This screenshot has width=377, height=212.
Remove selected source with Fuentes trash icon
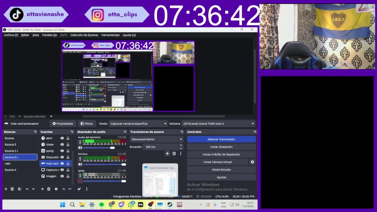(x=49, y=189)
